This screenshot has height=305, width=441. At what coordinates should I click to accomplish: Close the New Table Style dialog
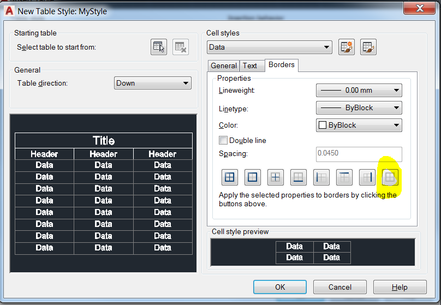pyautogui.click(x=419, y=8)
